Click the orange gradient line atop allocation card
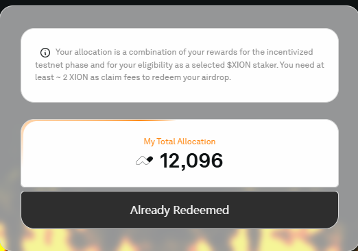The image size is (358, 251). click(x=98, y=120)
